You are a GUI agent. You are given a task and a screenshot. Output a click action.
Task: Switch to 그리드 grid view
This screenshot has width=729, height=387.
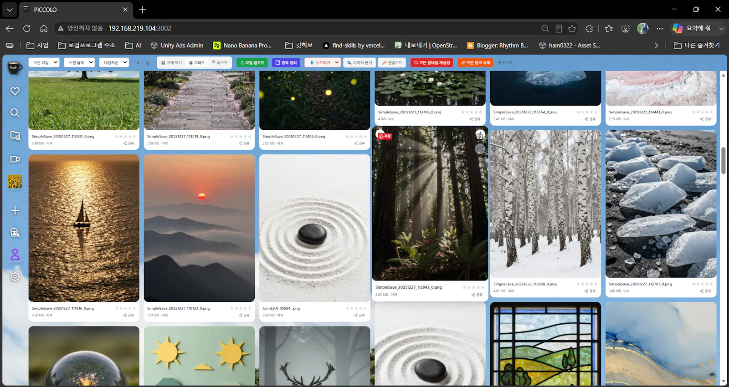(197, 63)
